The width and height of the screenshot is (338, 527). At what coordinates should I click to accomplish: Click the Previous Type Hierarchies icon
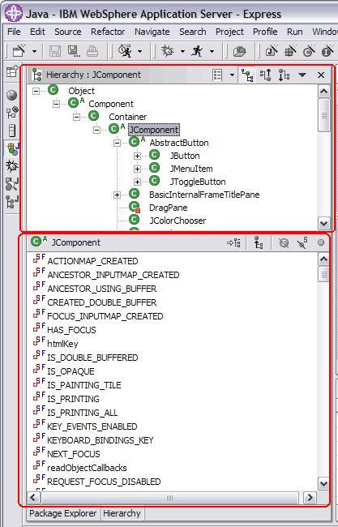[217, 75]
